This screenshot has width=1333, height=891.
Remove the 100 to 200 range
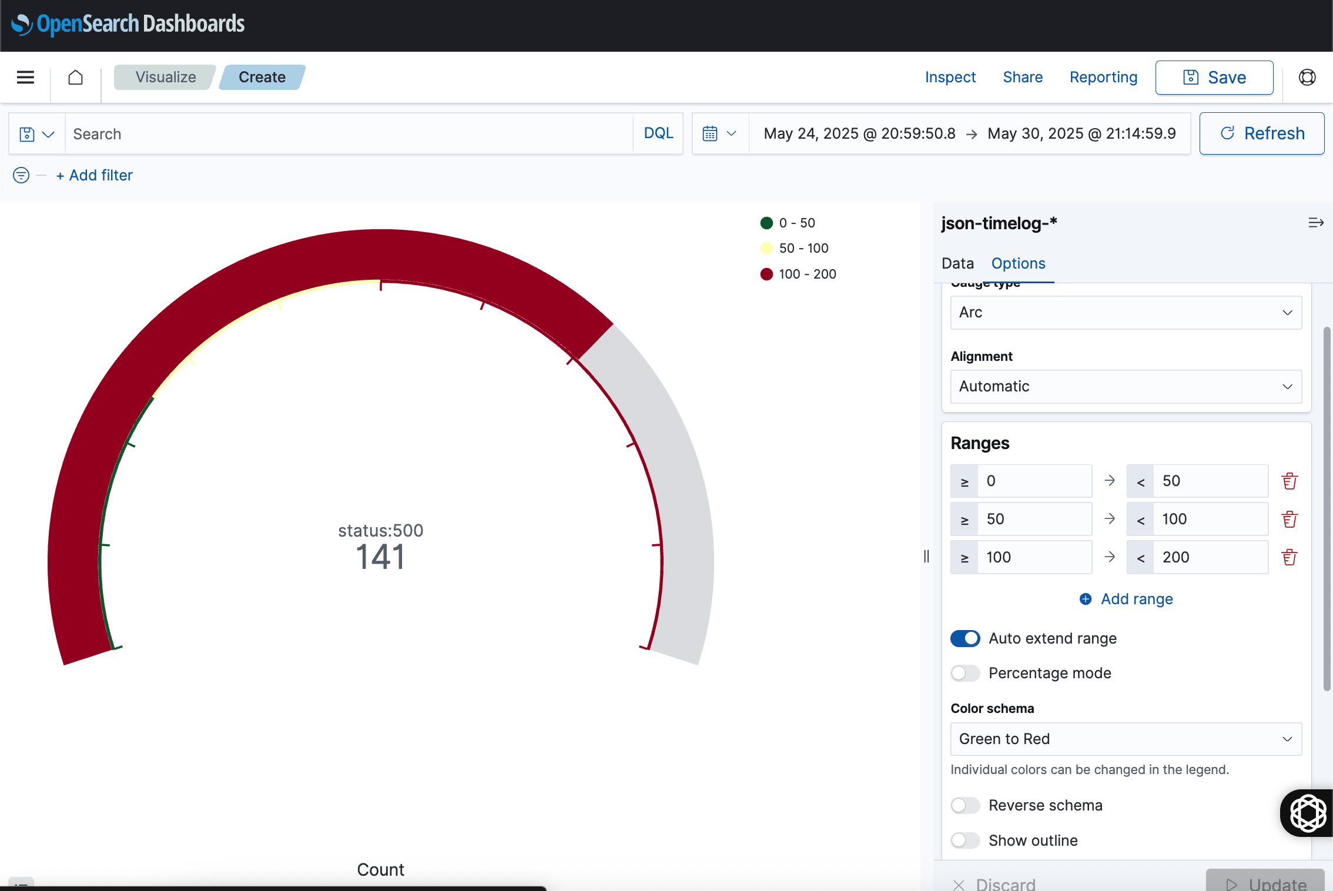pos(1290,557)
